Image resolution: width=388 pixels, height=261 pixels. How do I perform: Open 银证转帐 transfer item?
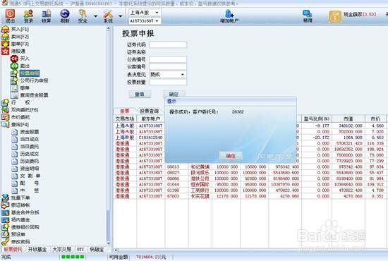20,205
